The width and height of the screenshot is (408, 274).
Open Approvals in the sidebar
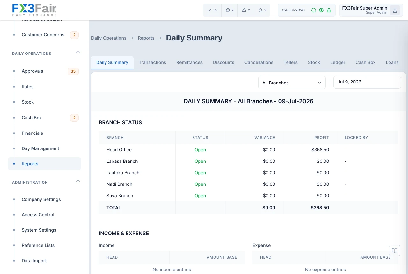tap(44, 71)
